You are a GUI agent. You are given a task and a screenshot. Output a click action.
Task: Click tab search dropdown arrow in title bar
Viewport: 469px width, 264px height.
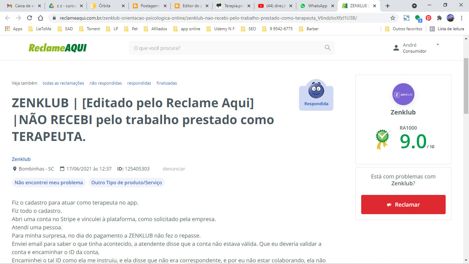(x=414, y=6)
